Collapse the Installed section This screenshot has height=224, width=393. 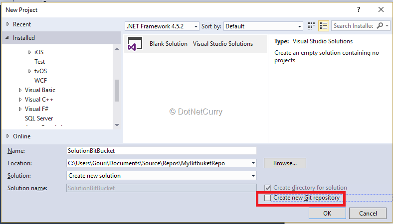tap(7, 37)
